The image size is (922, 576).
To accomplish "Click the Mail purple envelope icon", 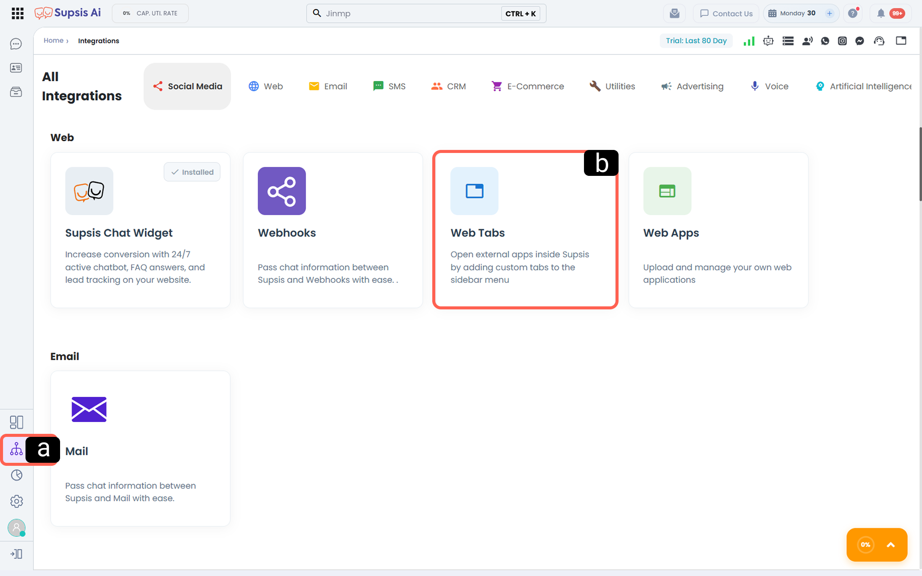I will coord(89,409).
